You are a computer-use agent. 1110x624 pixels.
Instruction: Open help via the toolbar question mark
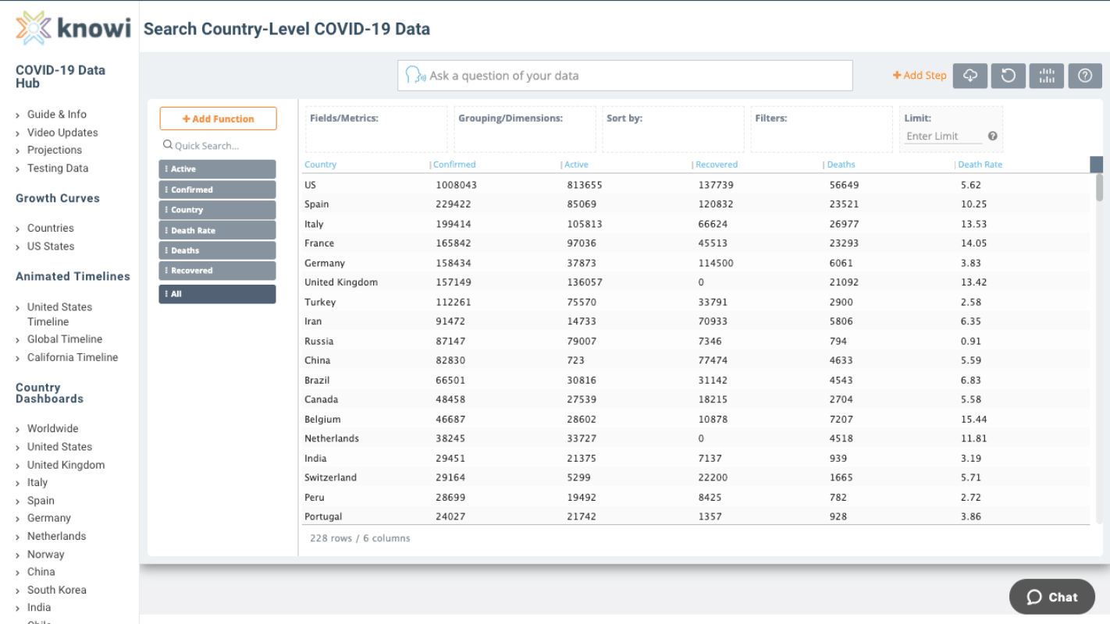(1085, 76)
